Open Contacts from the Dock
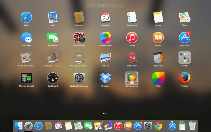This screenshot has width=211, height=132. coord(48,126)
